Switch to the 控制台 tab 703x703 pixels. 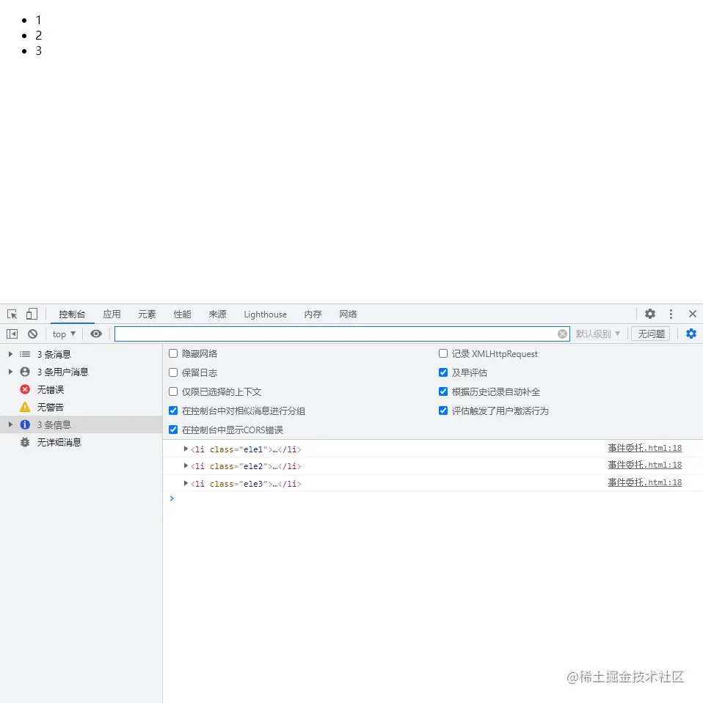(72, 314)
